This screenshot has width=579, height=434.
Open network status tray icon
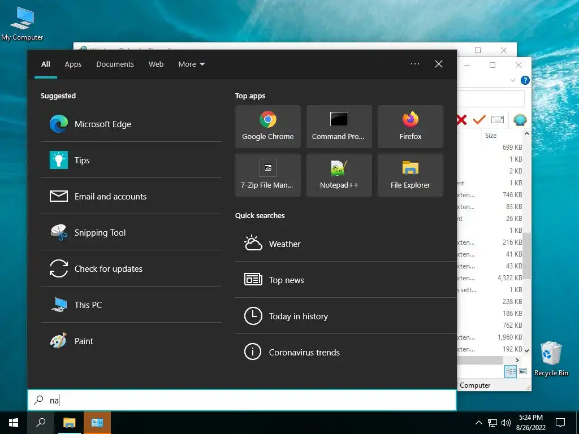[492, 423]
